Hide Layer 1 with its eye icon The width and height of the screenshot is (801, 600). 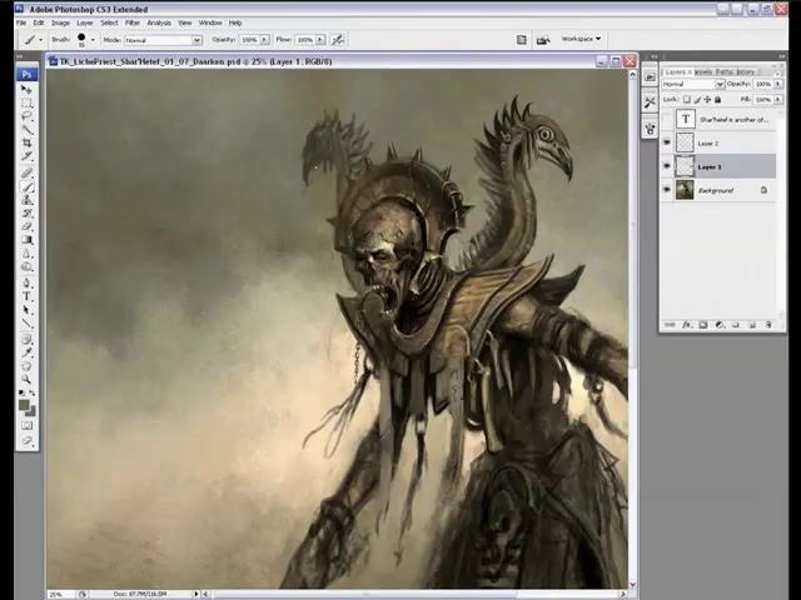(666, 166)
